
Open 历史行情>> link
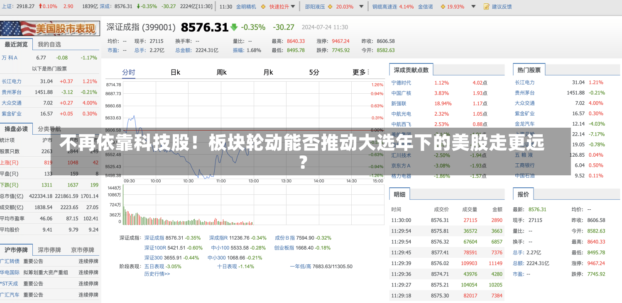pos(157,274)
